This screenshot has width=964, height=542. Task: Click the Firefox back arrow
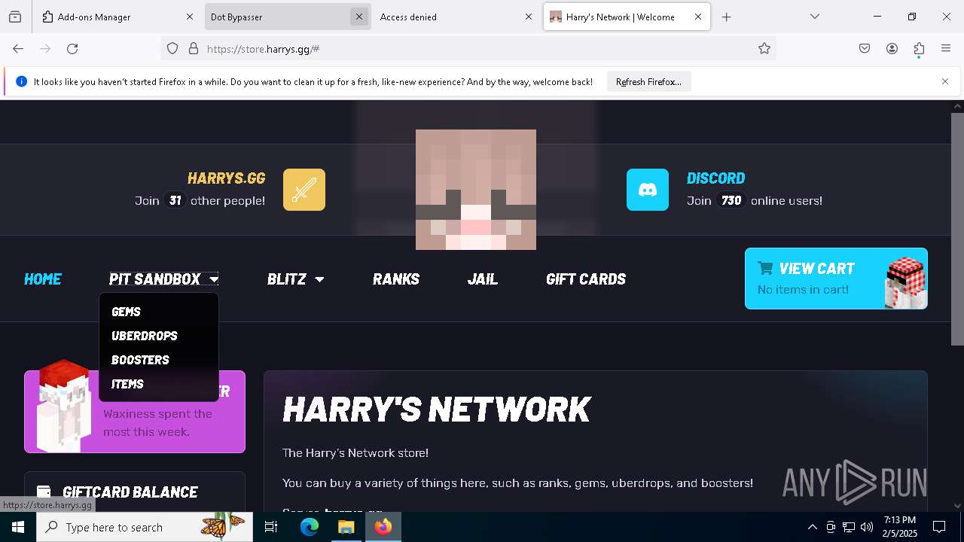pos(18,49)
